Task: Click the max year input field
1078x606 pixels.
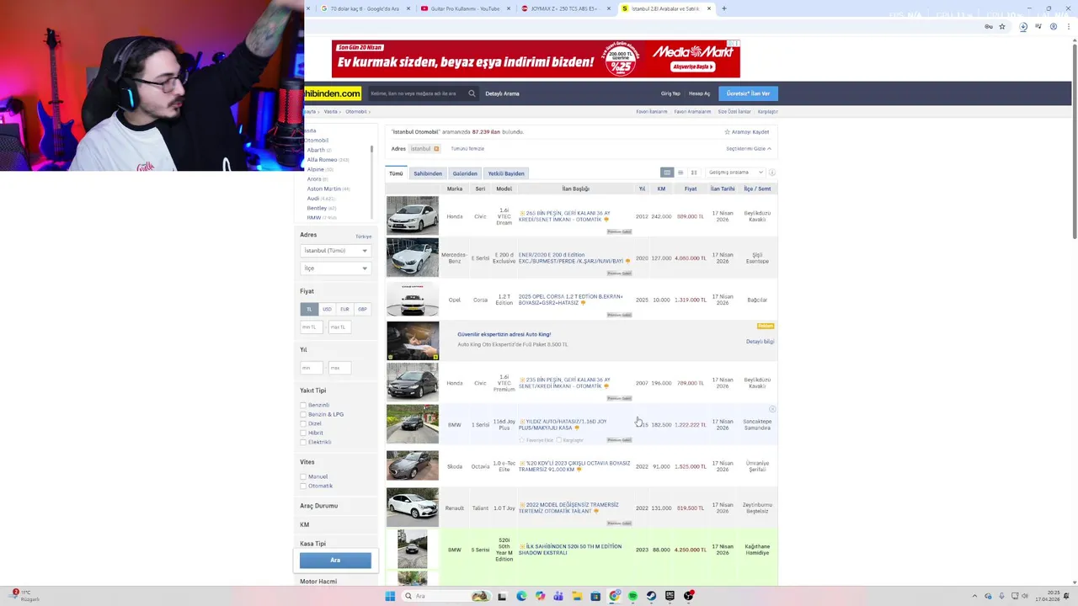Action: (338, 368)
